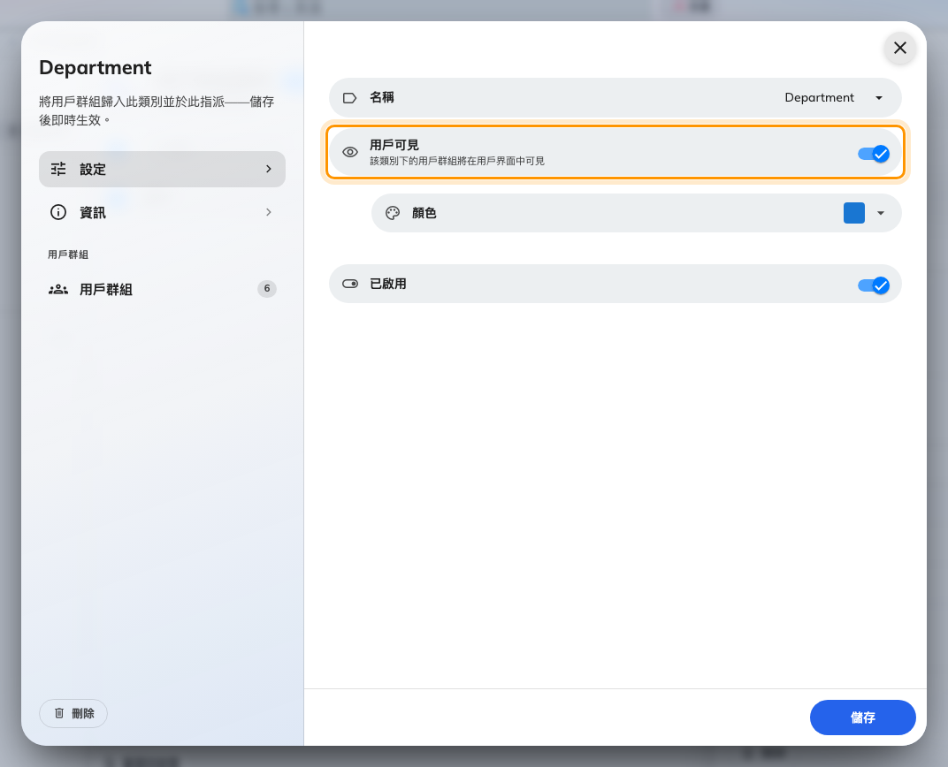Click the eye icon beside 用戶可見

click(350, 152)
